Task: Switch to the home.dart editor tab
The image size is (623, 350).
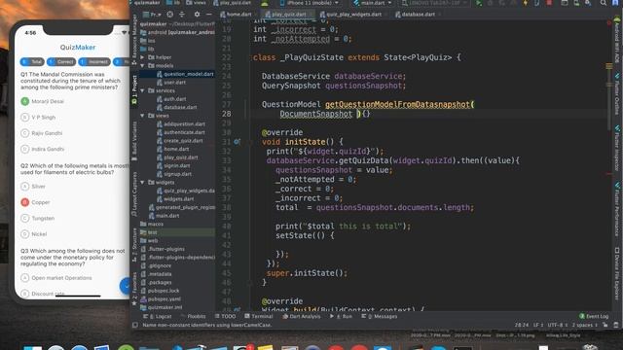Action: coord(236,15)
